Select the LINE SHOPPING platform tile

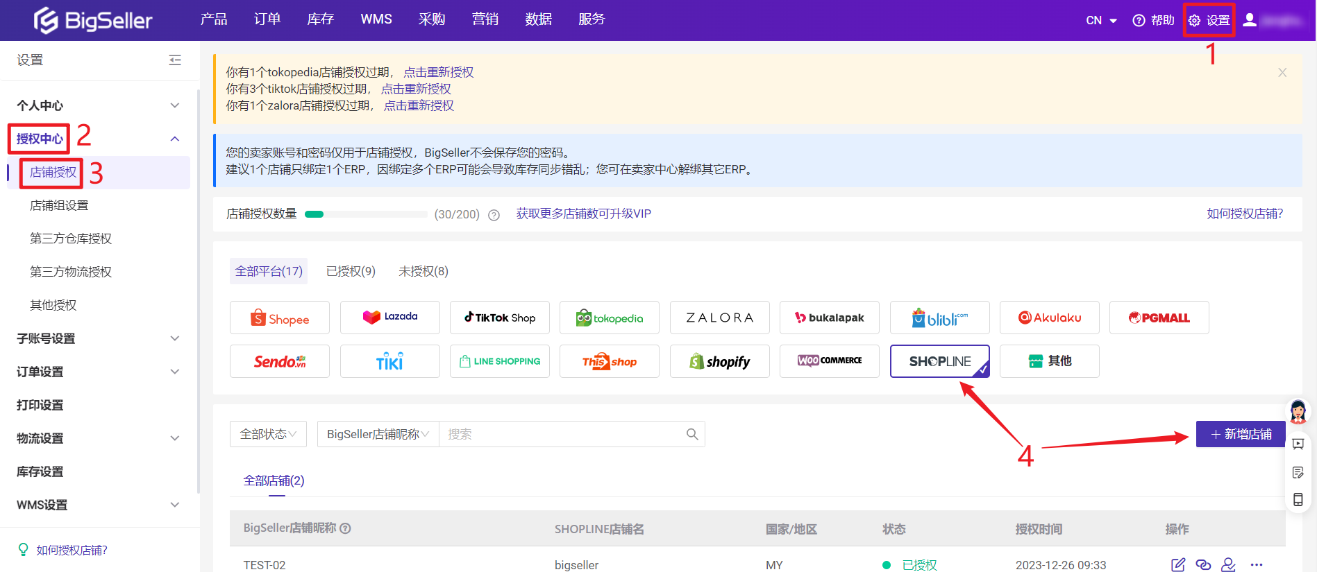tap(500, 361)
